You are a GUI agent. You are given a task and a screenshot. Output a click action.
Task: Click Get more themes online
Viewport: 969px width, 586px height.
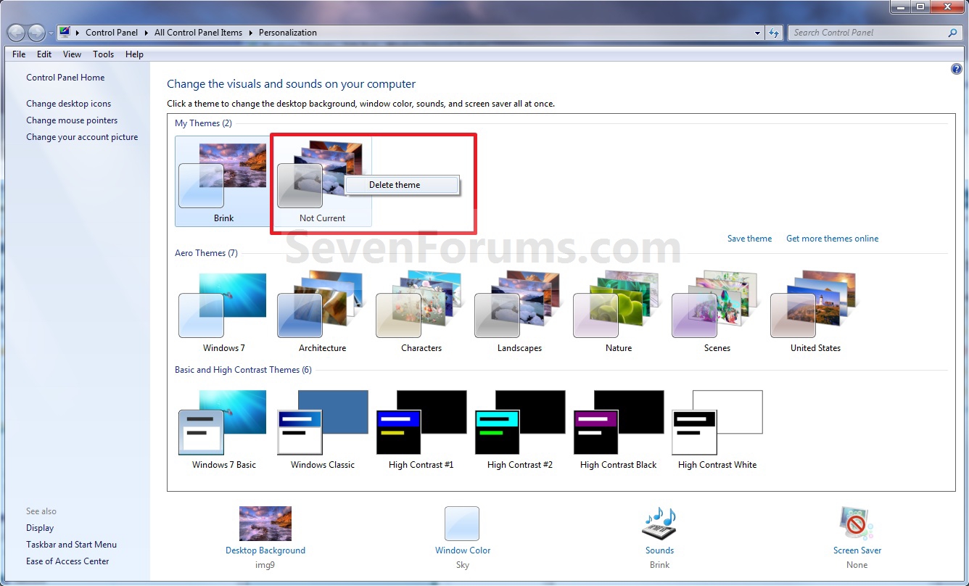832,238
